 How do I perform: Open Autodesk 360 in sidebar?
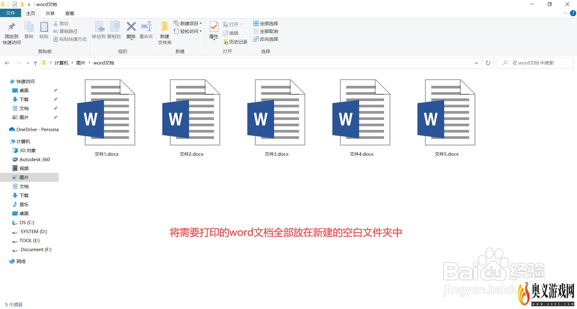click(x=31, y=159)
